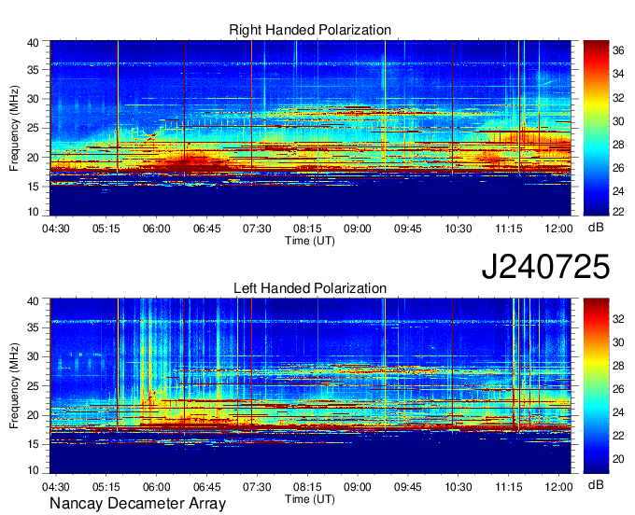The height and width of the screenshot is (515, 635).
Task: Click the 20 MHz tick on the left-handed plot
Action: [x=34, y=415]
